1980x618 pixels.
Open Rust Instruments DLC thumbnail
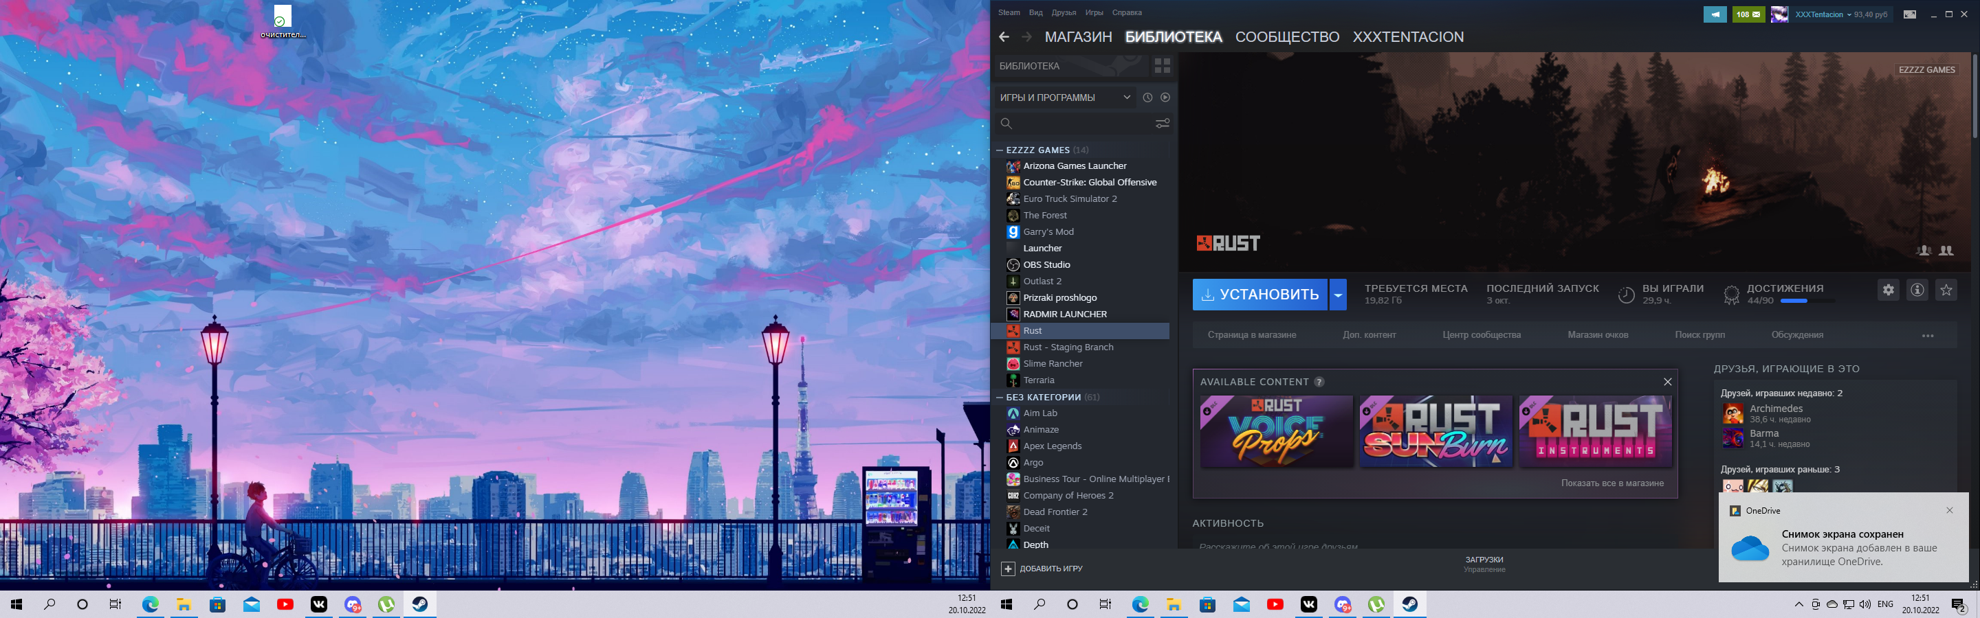coord(1595,431)
